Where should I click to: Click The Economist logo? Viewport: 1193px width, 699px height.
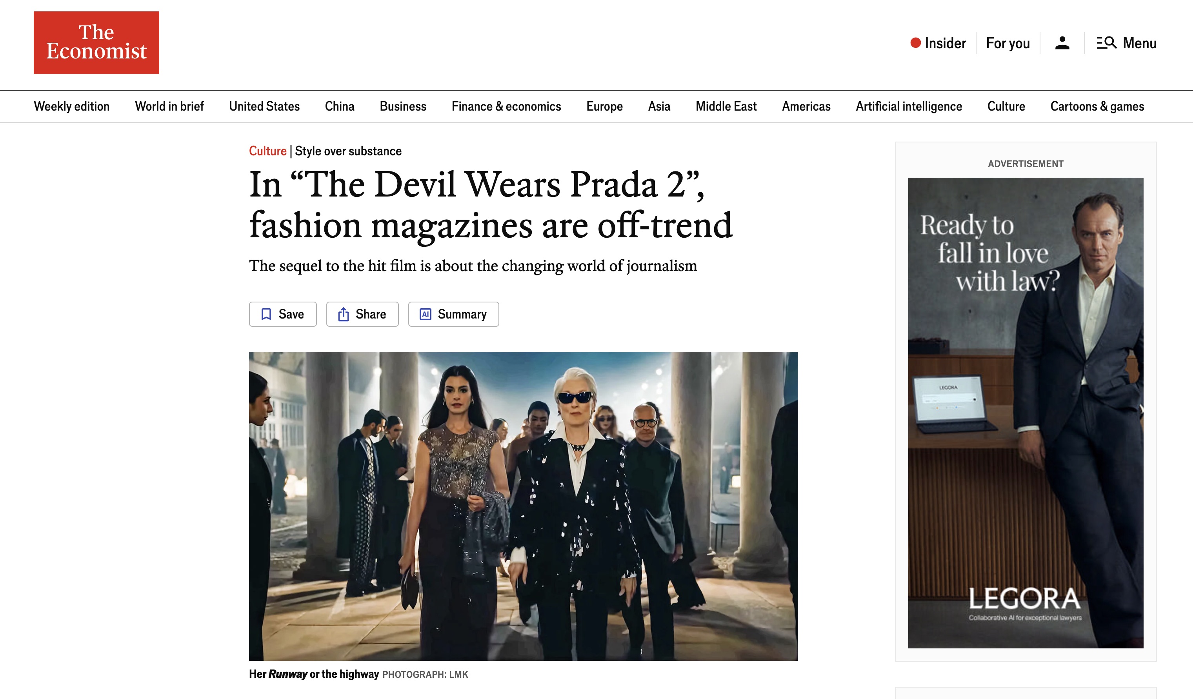coord(96,43)
